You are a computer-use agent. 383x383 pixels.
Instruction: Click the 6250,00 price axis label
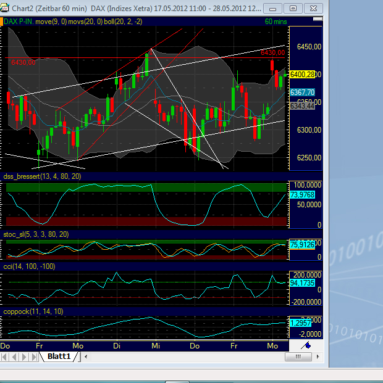309,157
